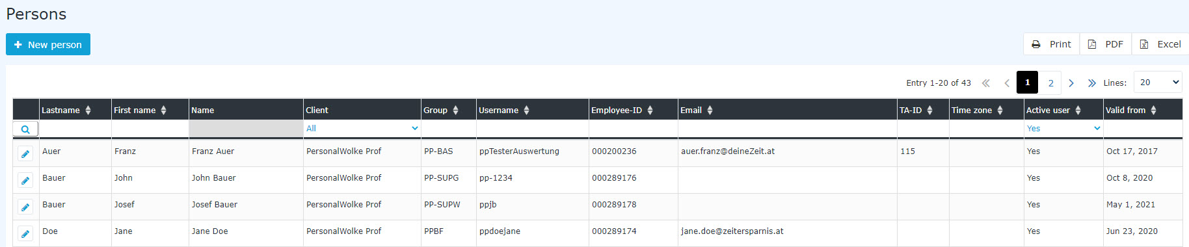Click the Employee-ID filter input
The image size is (1189, 247).
click(x=634, y=129)
